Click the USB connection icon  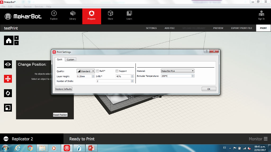tap(6, 139)
